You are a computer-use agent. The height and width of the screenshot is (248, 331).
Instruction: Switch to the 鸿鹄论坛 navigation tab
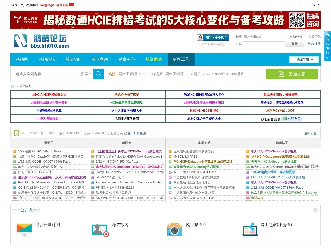pyautogui.click(x=47, y=59)
